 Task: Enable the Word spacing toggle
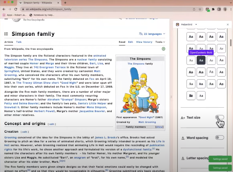220,137
